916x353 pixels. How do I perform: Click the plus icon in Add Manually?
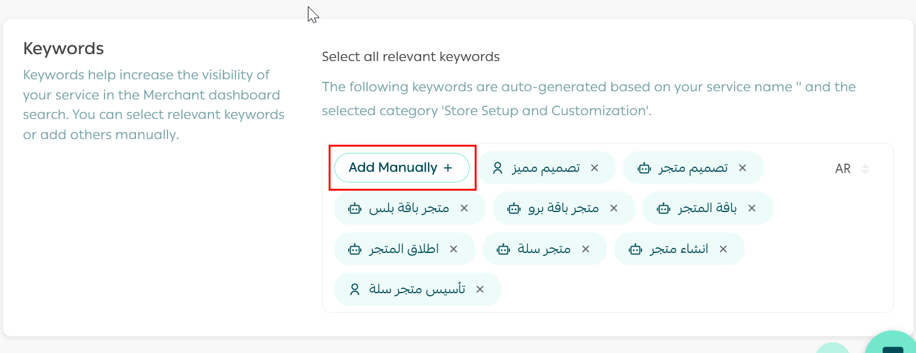[448, 168]
